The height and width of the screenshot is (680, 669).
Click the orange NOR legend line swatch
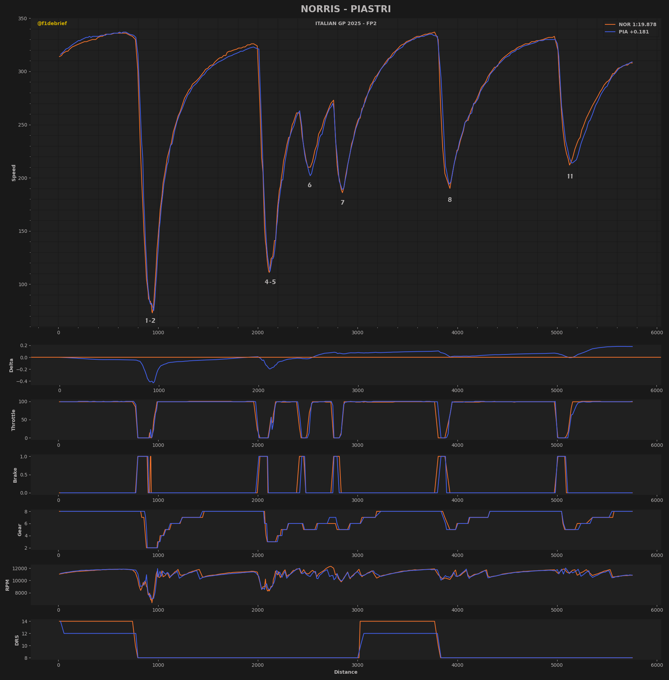[610, 25]
